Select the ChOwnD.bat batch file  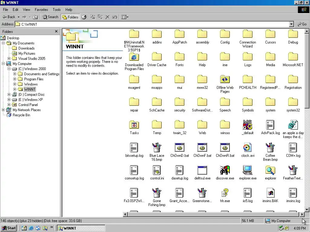coord(180,147)
